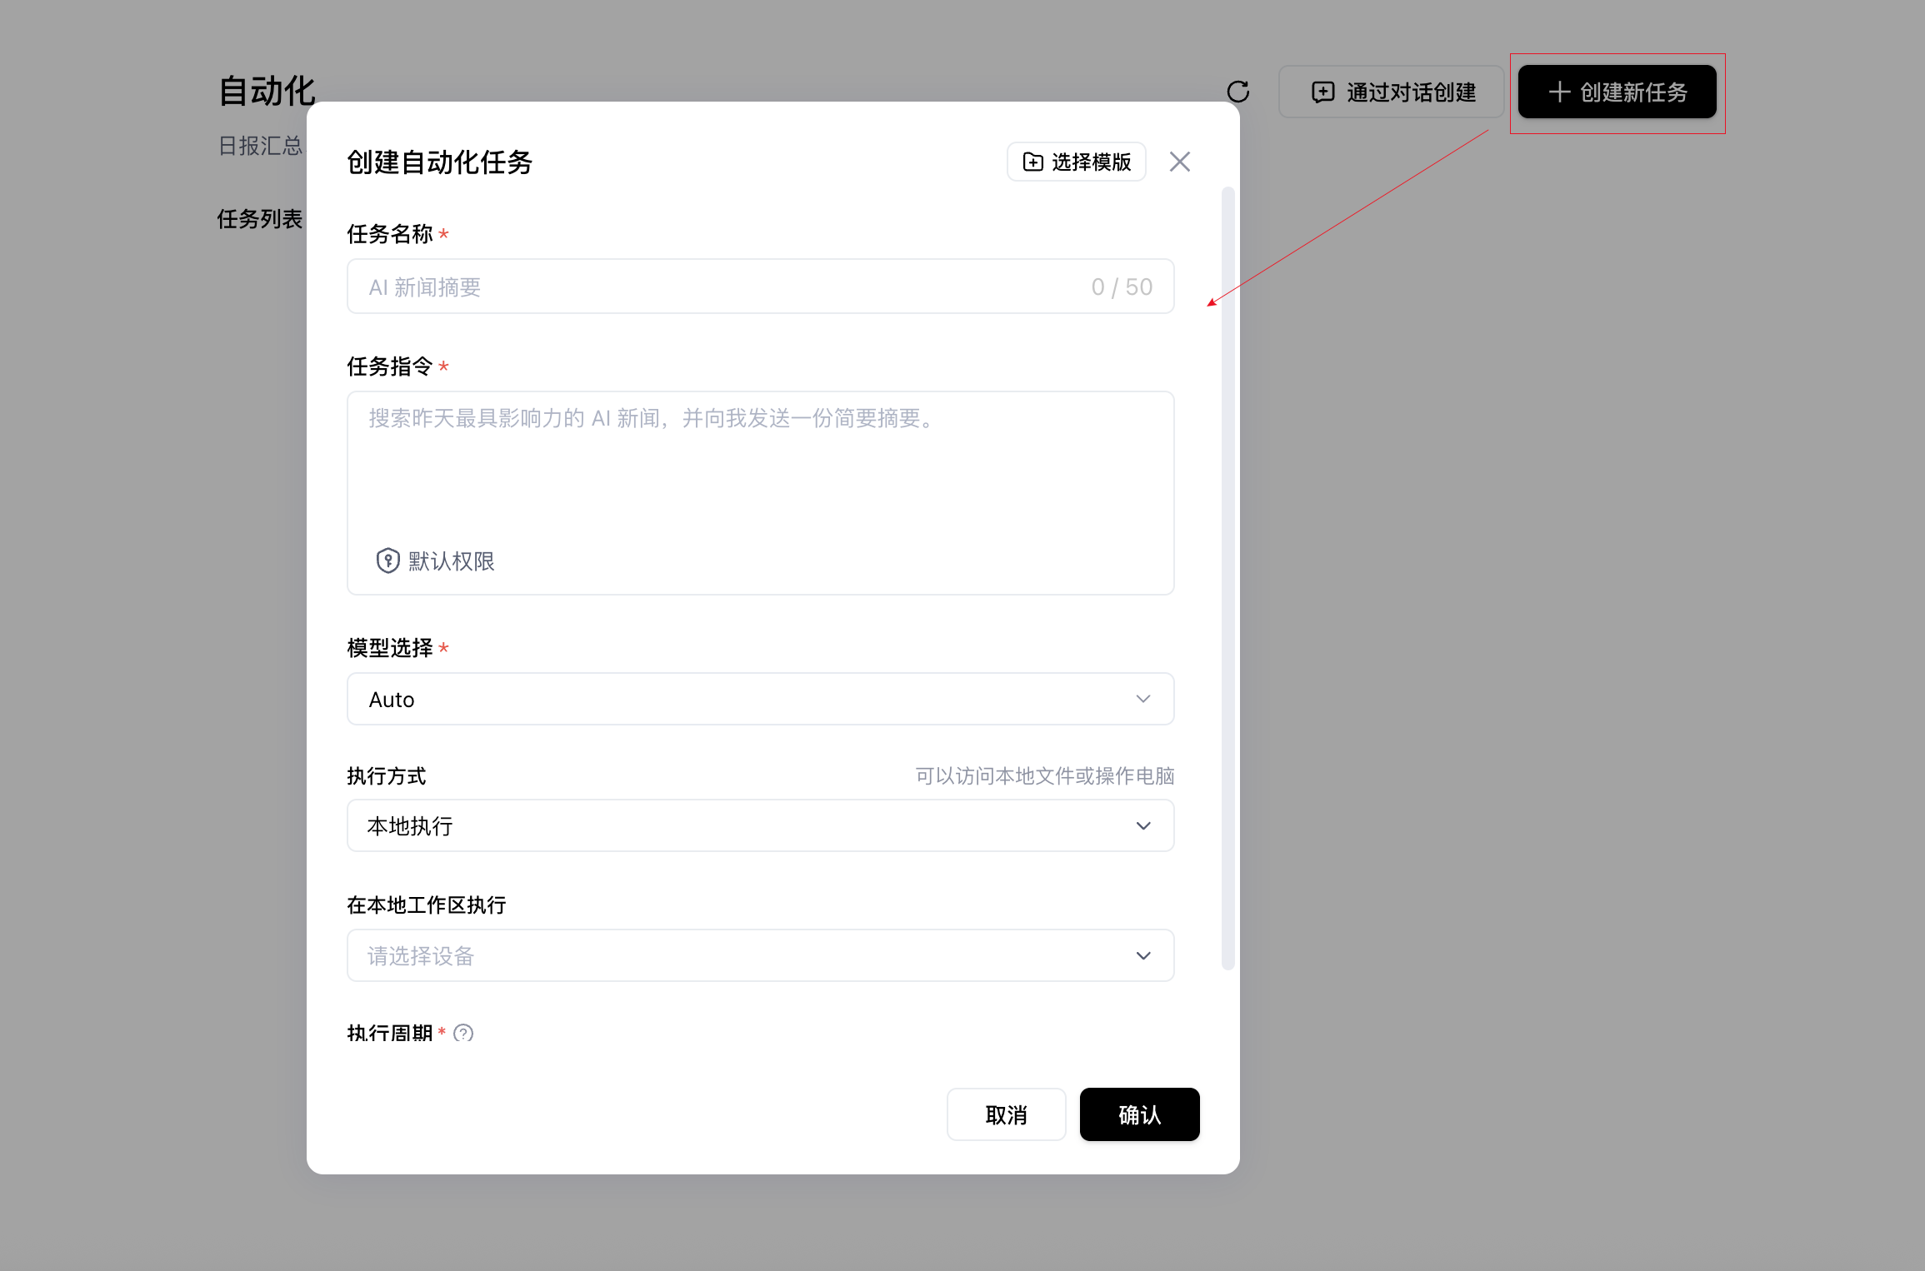Click the 自动化 page title
This screenshot has width=1925, height=1271.
267,91
